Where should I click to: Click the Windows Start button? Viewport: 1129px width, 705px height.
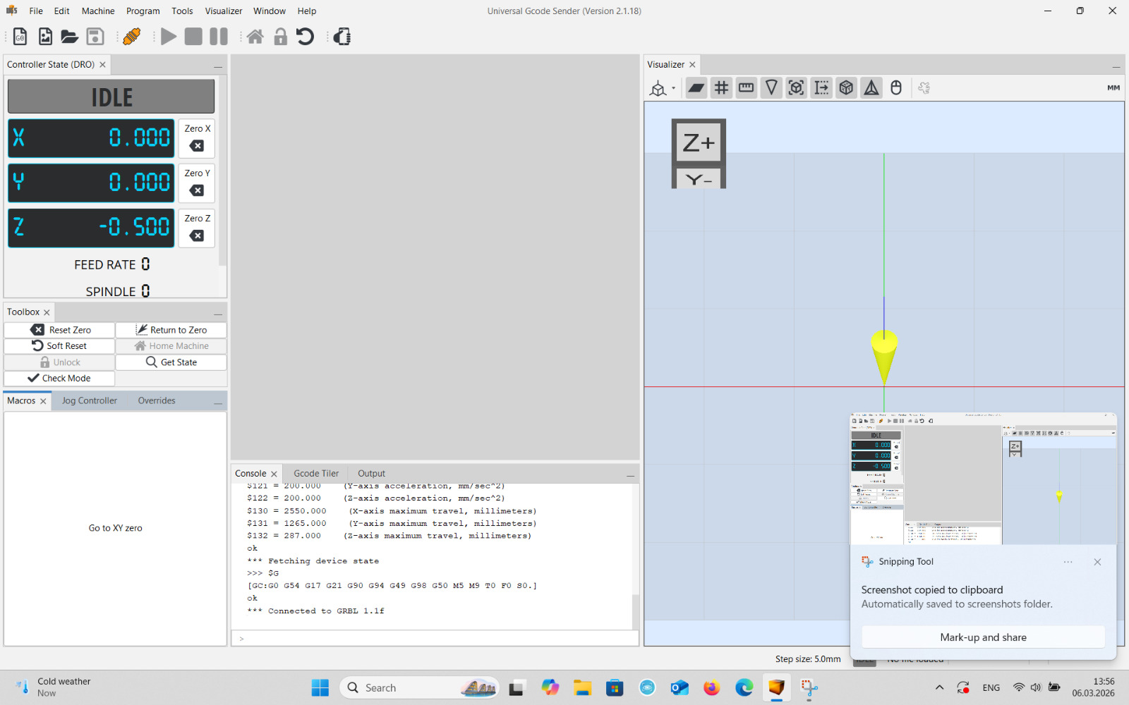pyautogui.click(x=320, y=687)
